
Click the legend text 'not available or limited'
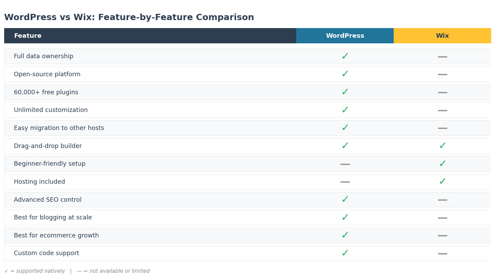coord(120,271)
